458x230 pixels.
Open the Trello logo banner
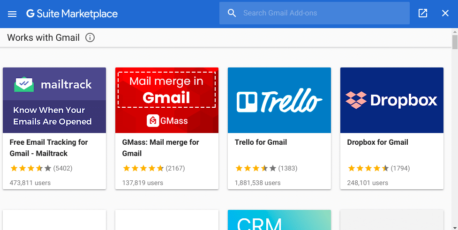click(x=279, y=100)
